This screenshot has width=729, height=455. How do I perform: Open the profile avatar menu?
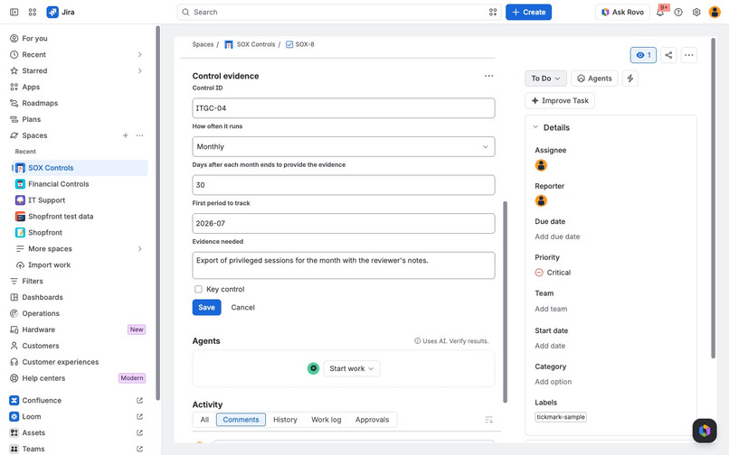coord(715,12)
